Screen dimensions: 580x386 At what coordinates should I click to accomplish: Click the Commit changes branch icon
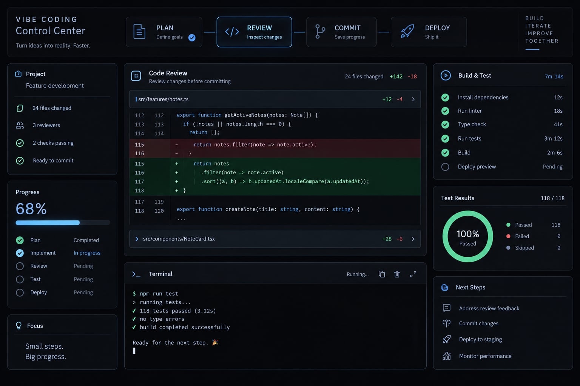tap(446, 323)
